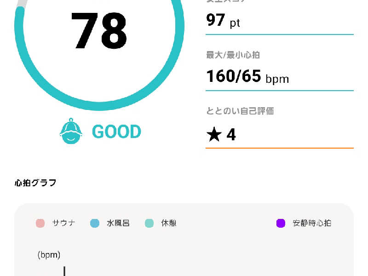Click the サウナ legend text
This screenshot has width=368, height=276.
point(63,223)
